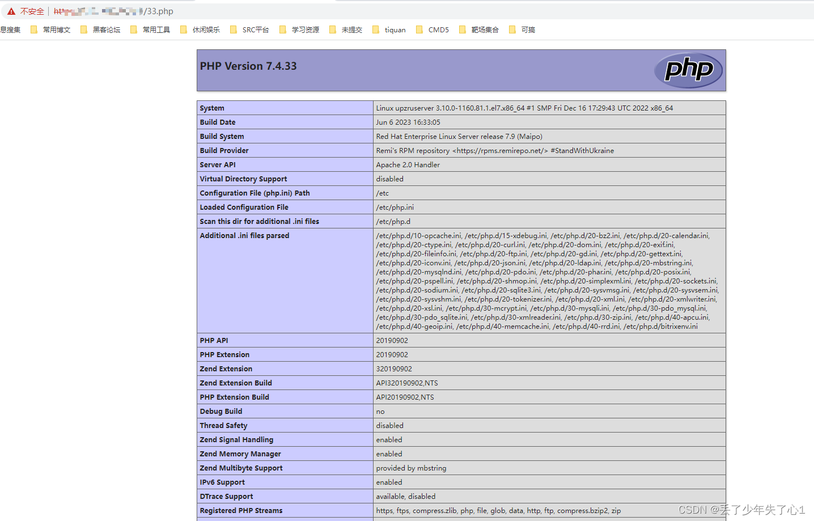Click the insecure-site warning triangle icon
The width and height of the screenshot is (814, 521).
point(11,11)
